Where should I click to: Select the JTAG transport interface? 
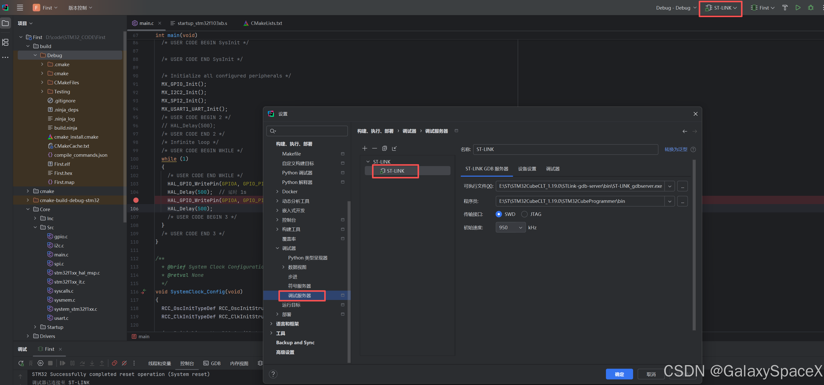pyautogui.click(x=524, y=214)
